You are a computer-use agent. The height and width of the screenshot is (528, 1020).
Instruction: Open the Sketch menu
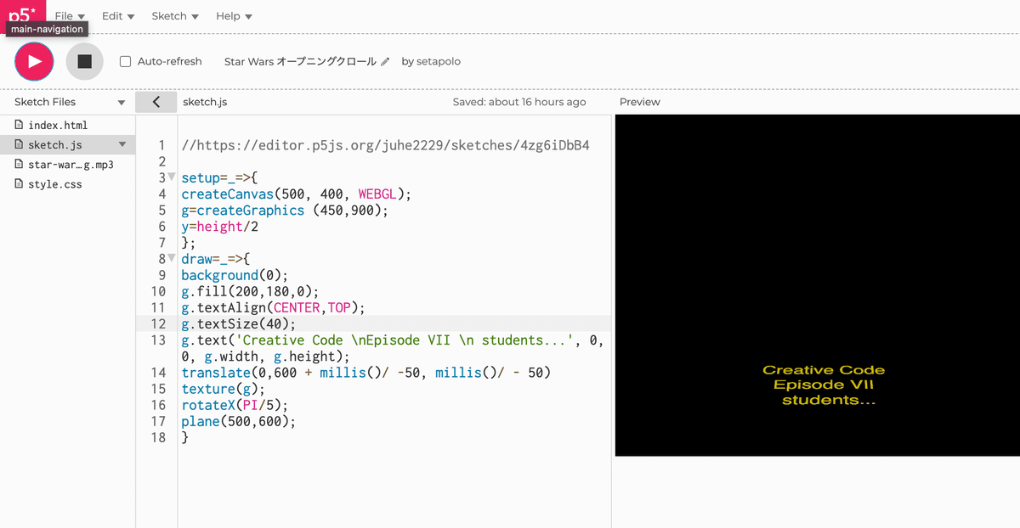click(x=175, y=16)
